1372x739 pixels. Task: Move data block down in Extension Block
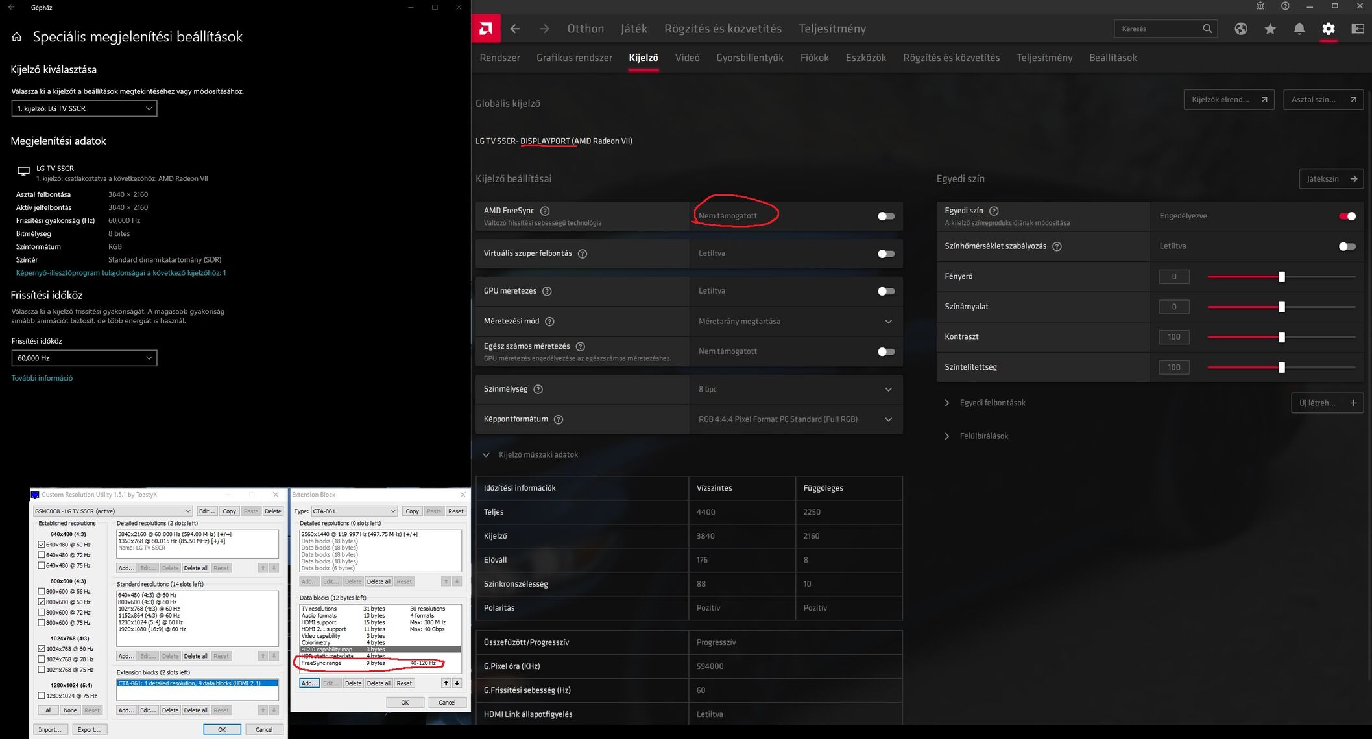(x=457, y=683)
